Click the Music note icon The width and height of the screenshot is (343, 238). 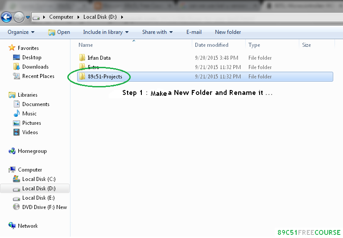(17, 113)
